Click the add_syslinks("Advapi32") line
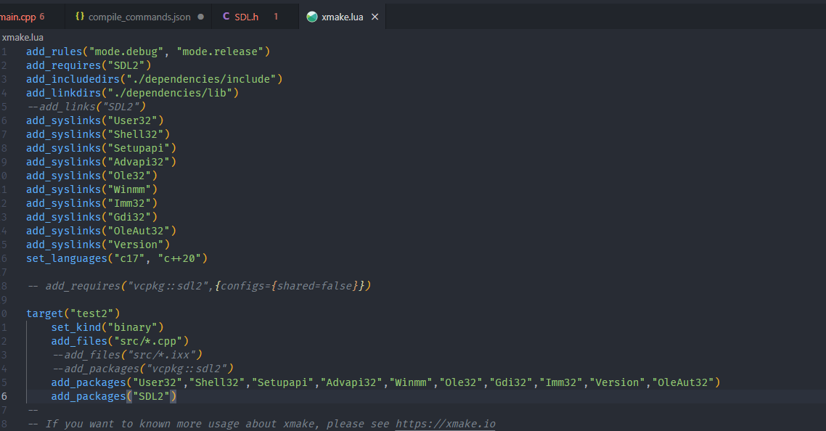Screen dimensions: 826x431 [101, 162]
